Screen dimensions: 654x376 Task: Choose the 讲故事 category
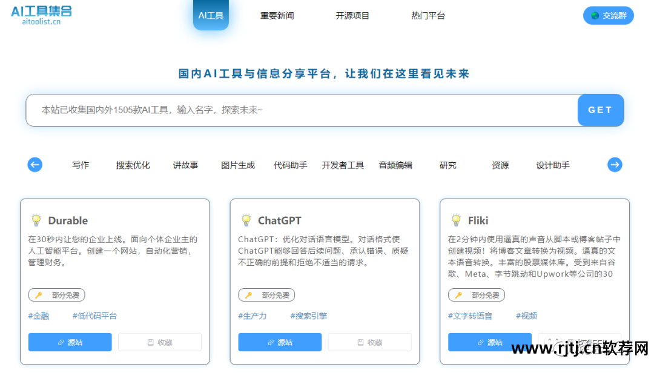(x=186, y=165)
